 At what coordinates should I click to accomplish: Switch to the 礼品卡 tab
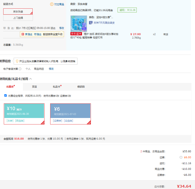click(x=57, y=87)
